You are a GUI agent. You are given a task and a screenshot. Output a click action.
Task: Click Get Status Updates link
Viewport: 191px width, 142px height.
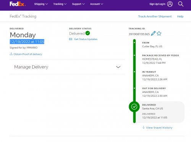[86, 39]
